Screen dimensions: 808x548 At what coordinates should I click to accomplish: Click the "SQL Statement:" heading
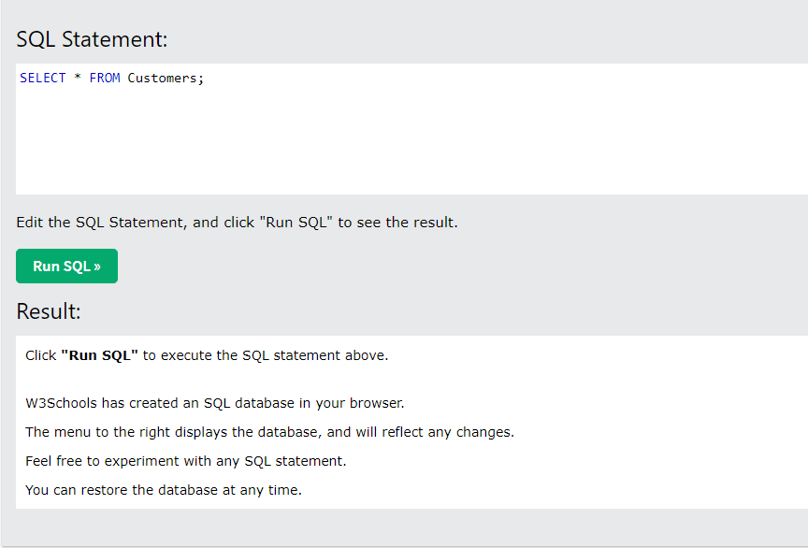point(92,40)
